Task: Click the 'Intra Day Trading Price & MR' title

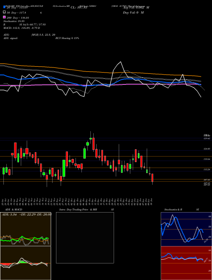Action: [78, 210]
